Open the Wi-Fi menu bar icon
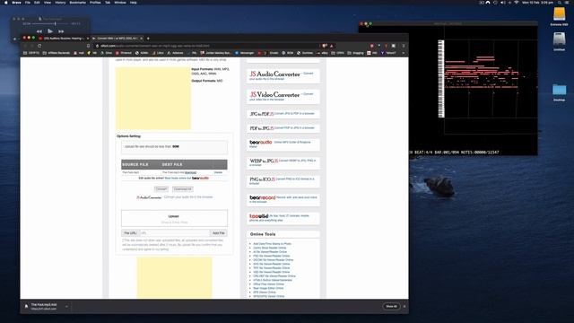Viewport: 574px width, 323px height. (517, 2)
